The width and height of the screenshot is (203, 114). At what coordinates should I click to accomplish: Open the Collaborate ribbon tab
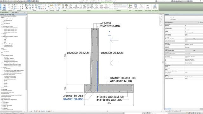[x=39, y=3]
